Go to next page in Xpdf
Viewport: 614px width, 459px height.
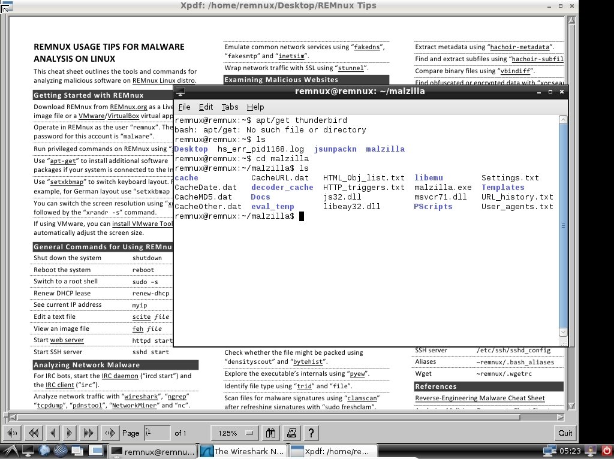click(x=70, y=433)
